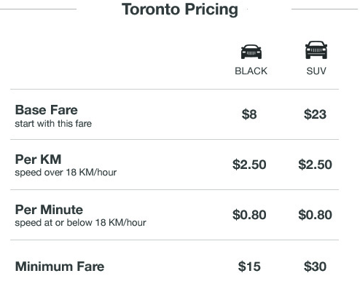Click BLACK's $0.80 per minute price

(249, 215)
